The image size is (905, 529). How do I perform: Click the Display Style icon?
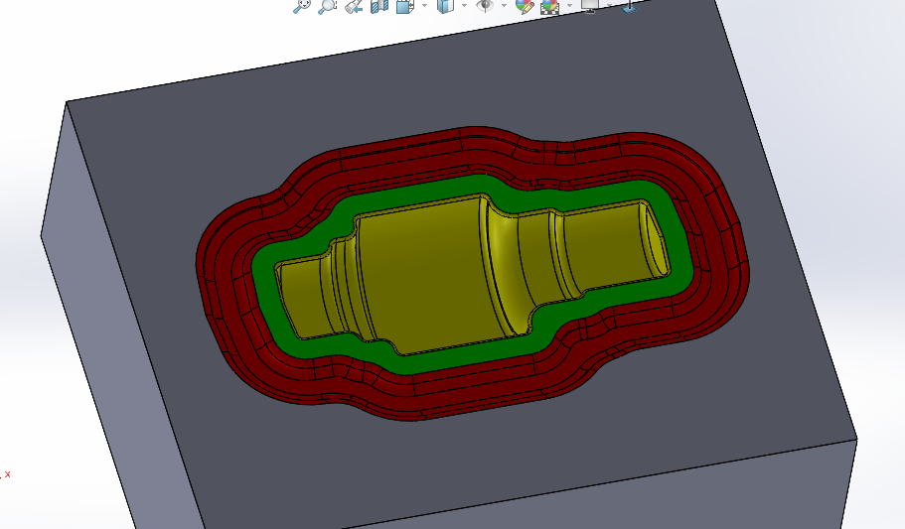pyautogui.click(x=444, y=6)
